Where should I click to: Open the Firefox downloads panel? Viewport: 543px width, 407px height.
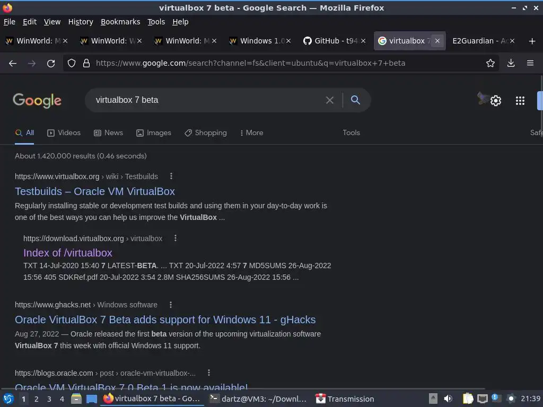click(x=511, y=63)
